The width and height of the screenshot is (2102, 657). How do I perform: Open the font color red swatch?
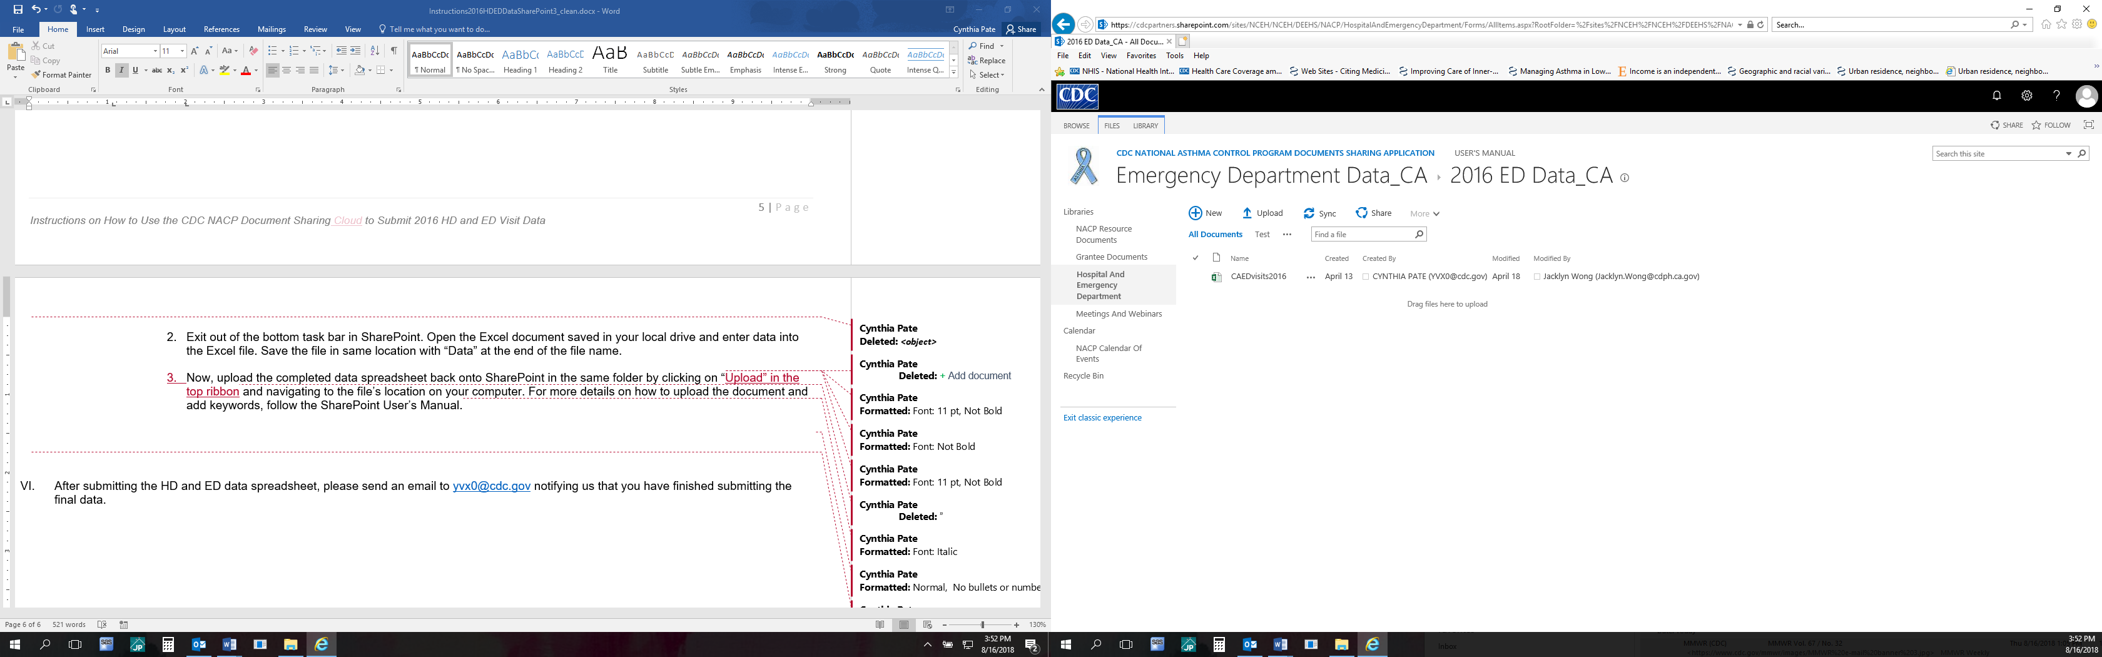(246, 71)
